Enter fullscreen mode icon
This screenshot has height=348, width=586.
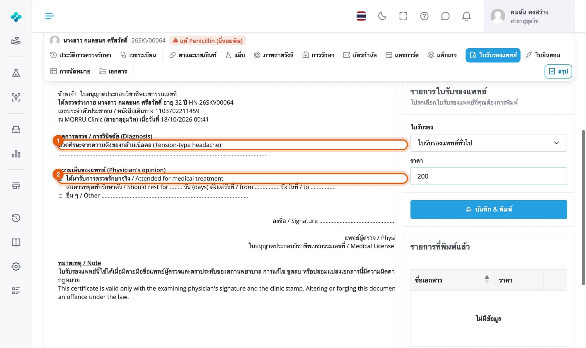click(403, 16)
